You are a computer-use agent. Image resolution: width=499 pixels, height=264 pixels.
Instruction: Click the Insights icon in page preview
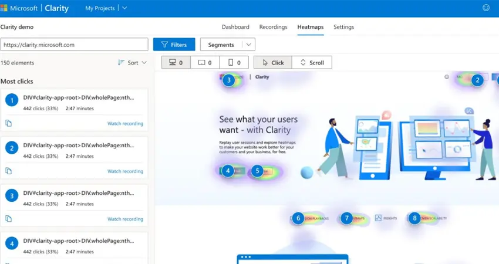378,218
